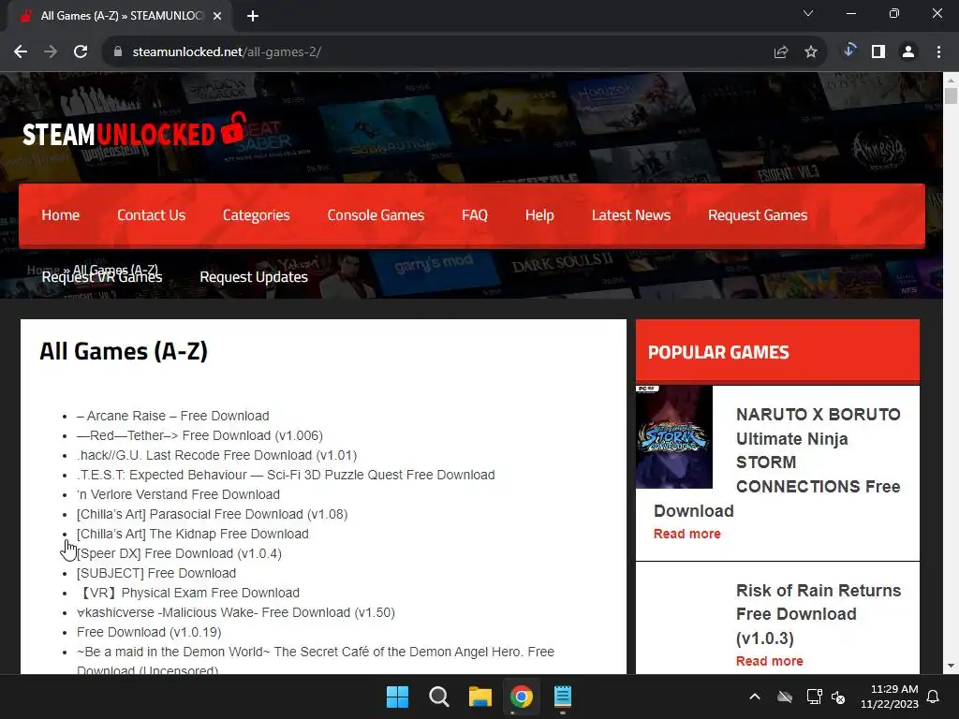Click the page scrollbar up arrow
Image resolution: width=959 pixels, height=719 pixels.
[951, 80]
